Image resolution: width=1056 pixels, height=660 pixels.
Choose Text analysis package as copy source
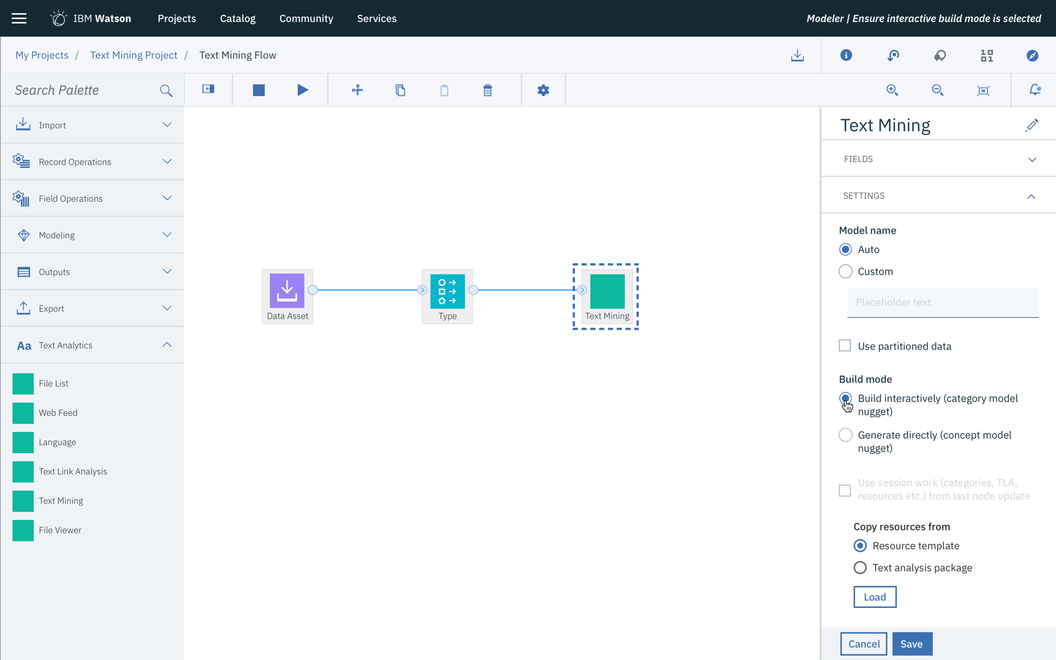(860, 568)
